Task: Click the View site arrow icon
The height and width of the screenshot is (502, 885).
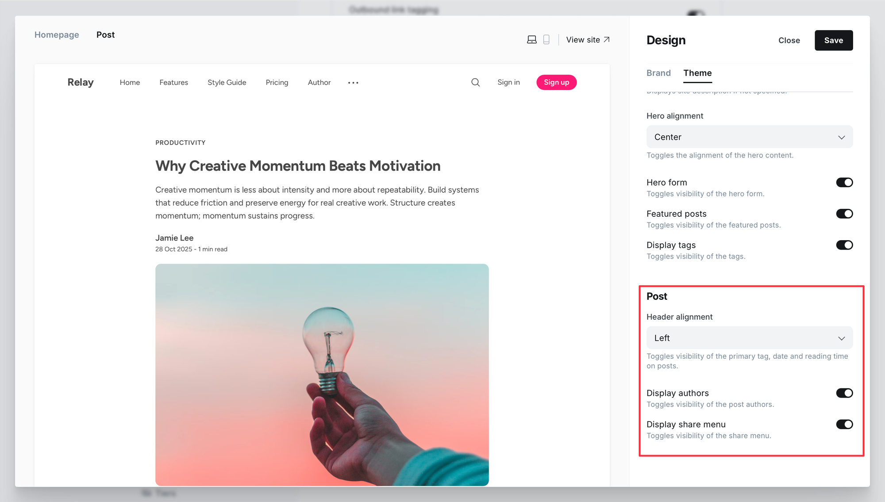Action: [x=607, y=40]
